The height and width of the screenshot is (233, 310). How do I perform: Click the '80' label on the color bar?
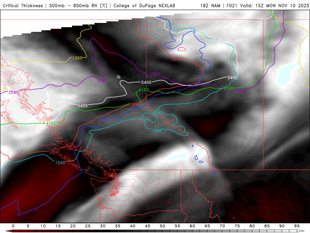point(252,226)
